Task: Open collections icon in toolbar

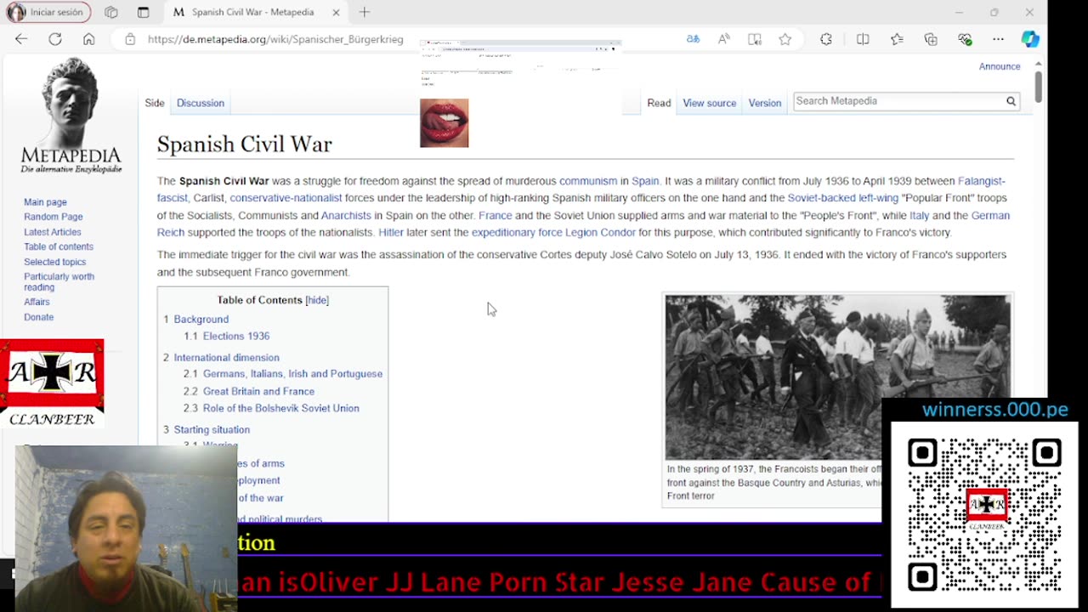Action: point(931,39)
